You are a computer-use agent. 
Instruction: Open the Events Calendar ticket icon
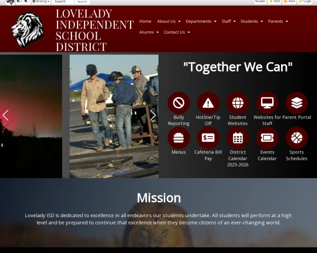[x=267, y=138]
